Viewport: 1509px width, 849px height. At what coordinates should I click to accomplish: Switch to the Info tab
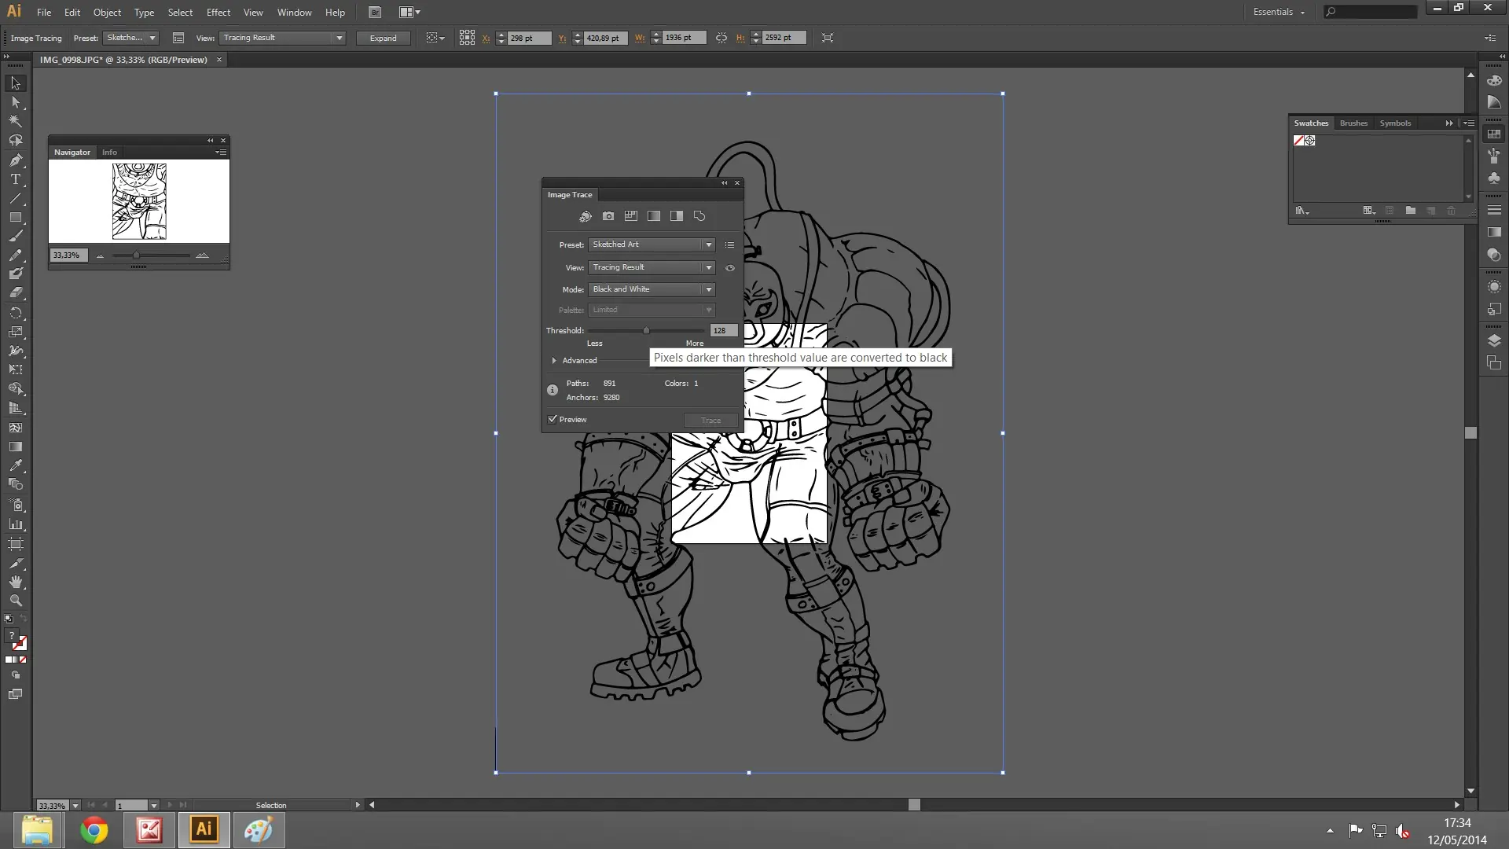[x=109, y=153]
